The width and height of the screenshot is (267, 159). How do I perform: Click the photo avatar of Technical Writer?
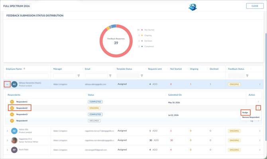[14, 140]
